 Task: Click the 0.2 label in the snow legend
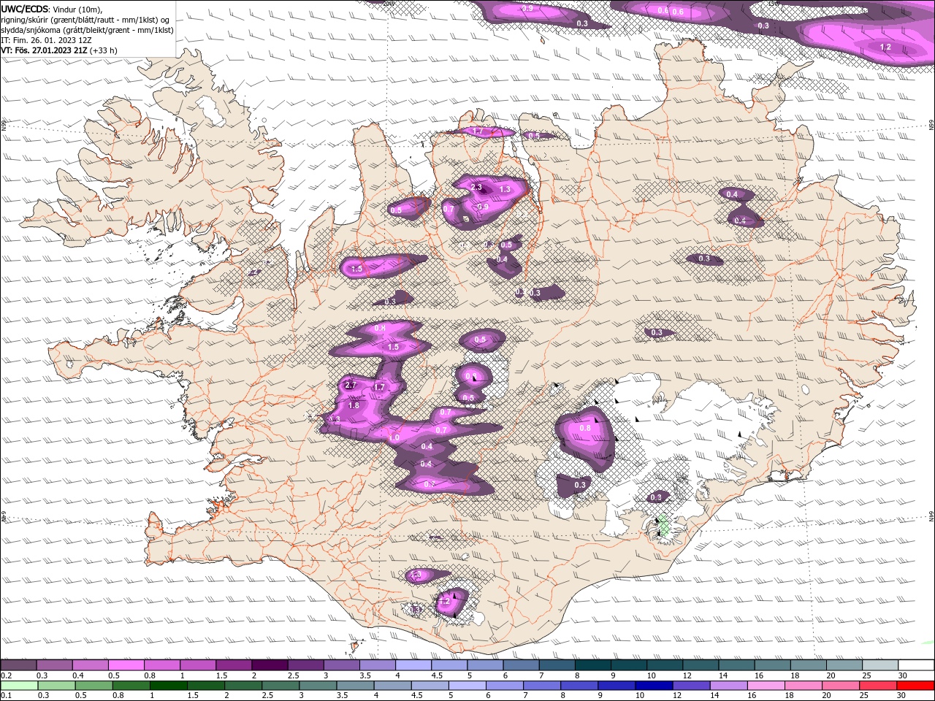[x=6, y=675]
